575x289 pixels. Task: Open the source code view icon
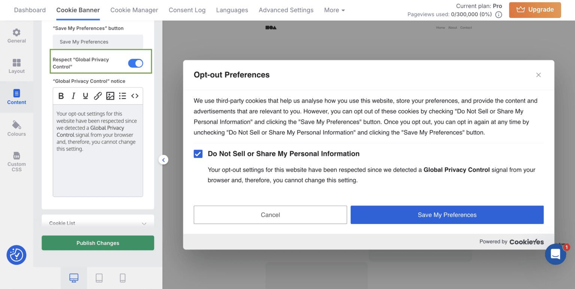[135, 96]
